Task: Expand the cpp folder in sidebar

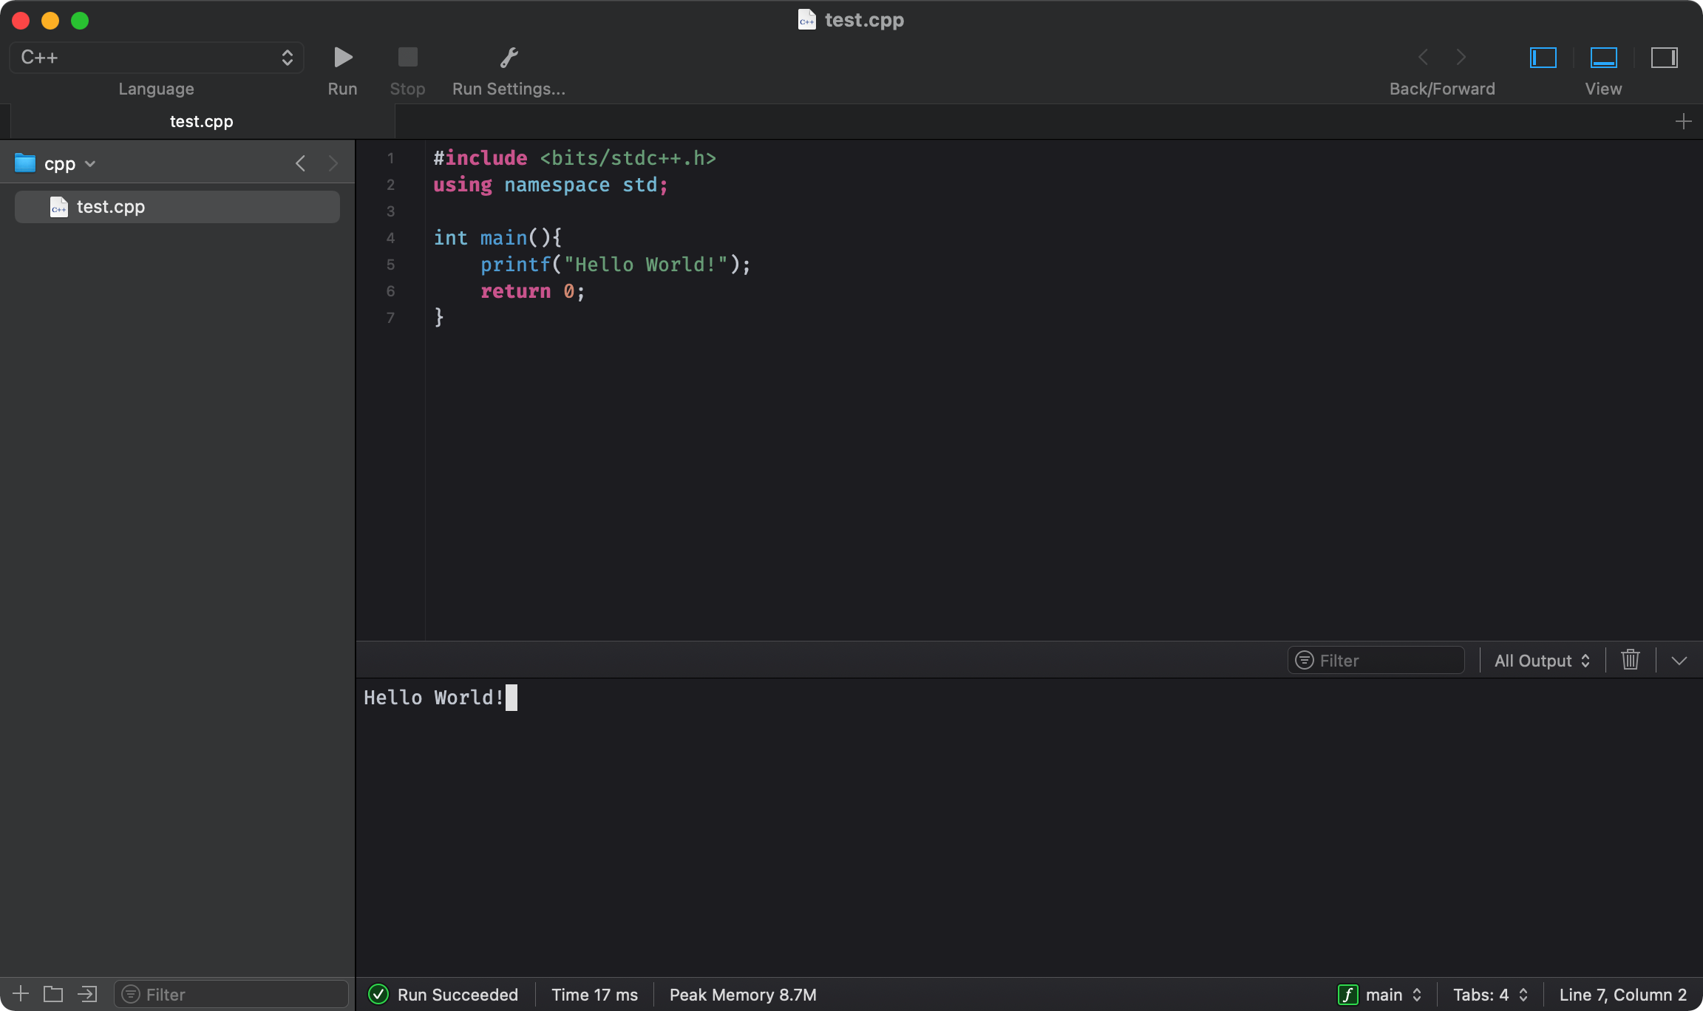Action: (x=89, y=161)
